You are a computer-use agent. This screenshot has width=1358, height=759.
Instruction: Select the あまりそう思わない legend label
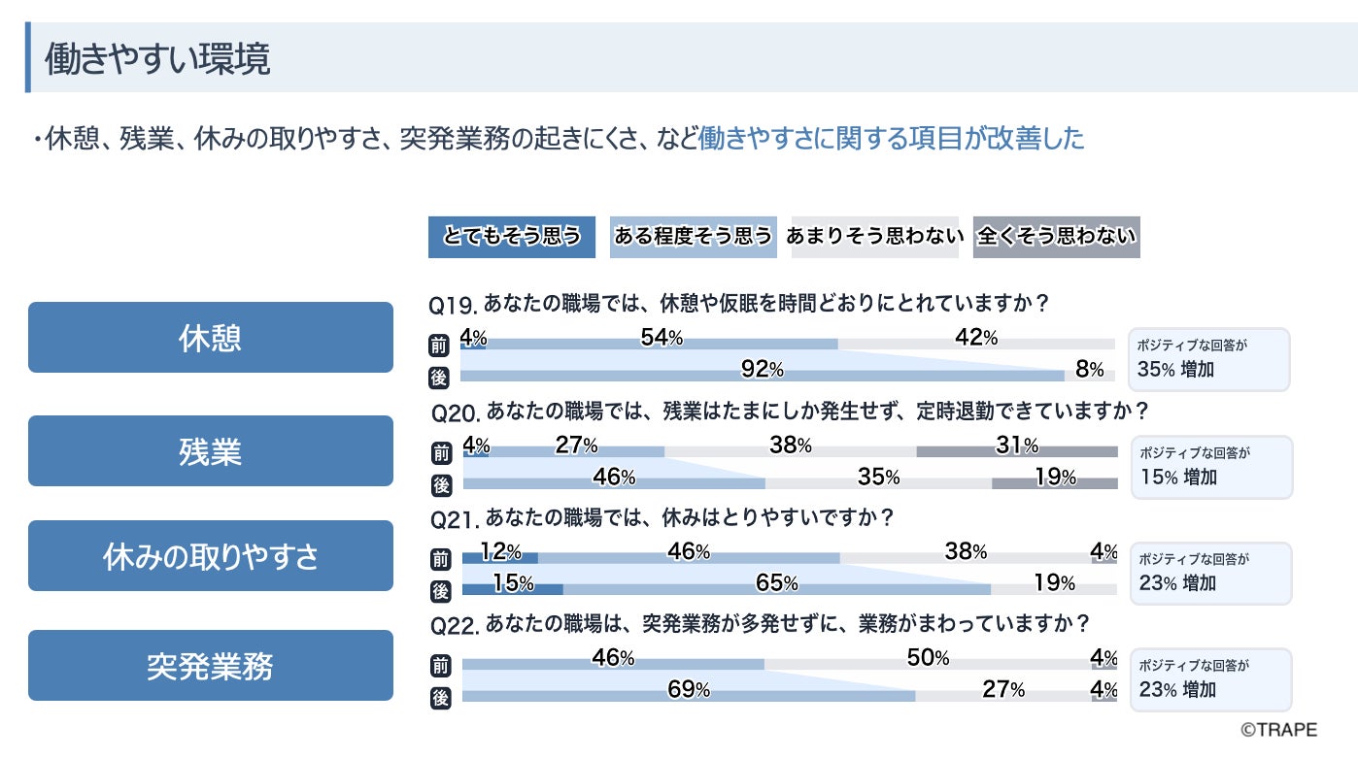874,236
